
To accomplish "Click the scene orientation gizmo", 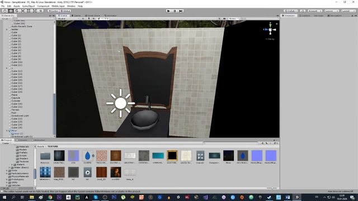I will tap(270, 30).
